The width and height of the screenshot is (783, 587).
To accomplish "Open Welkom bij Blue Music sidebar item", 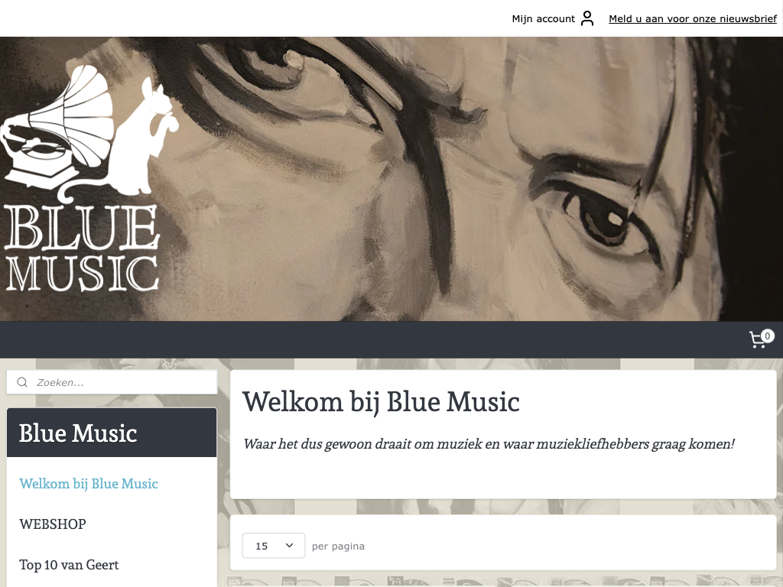I will coord(89,484).
